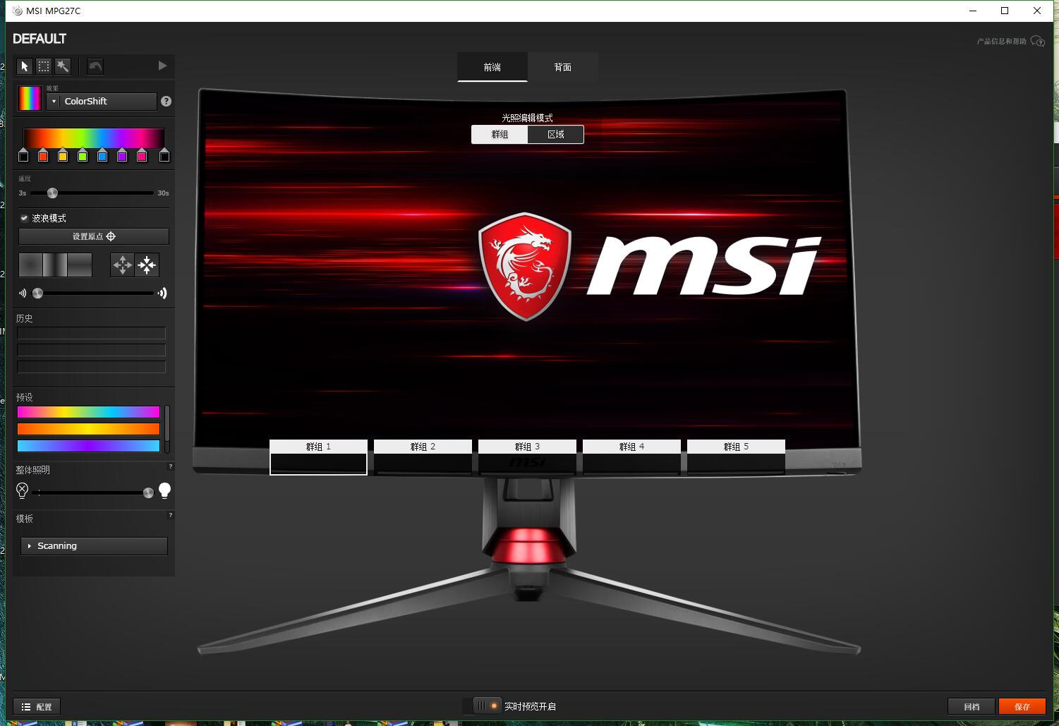Select the outward-arrows wave direction icon
The height and width of the screenshot is (726, 1059).
123,265
